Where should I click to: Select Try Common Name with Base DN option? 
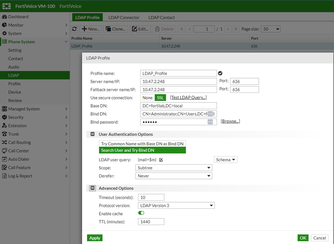tap(142, 144)
